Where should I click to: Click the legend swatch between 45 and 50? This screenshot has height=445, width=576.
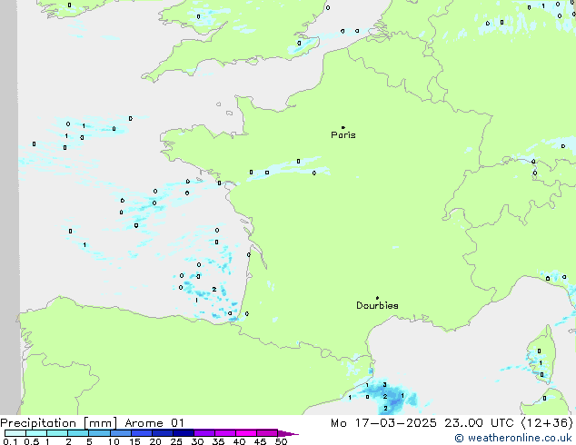(x=267, y=433)
